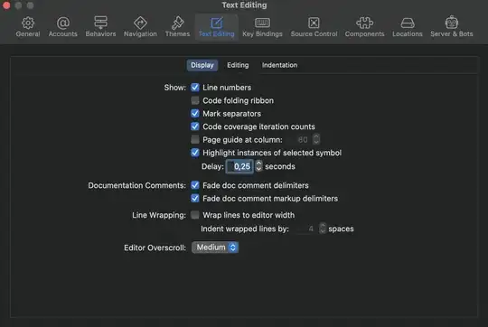Toggle Wrap lines to editor width
The width and height of the screenshot is (488, 327).
(195, 215)
